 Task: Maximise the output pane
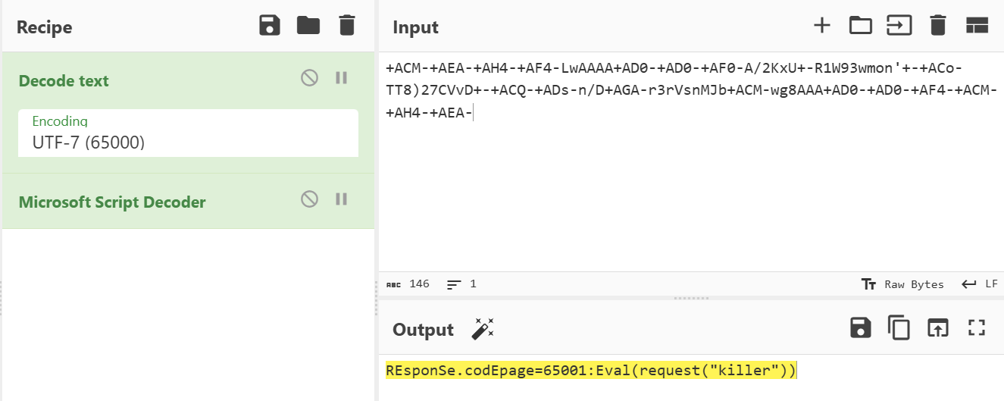point(977,327)
